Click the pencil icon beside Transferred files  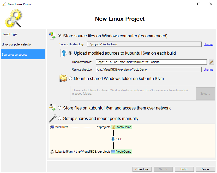[211, 62]
